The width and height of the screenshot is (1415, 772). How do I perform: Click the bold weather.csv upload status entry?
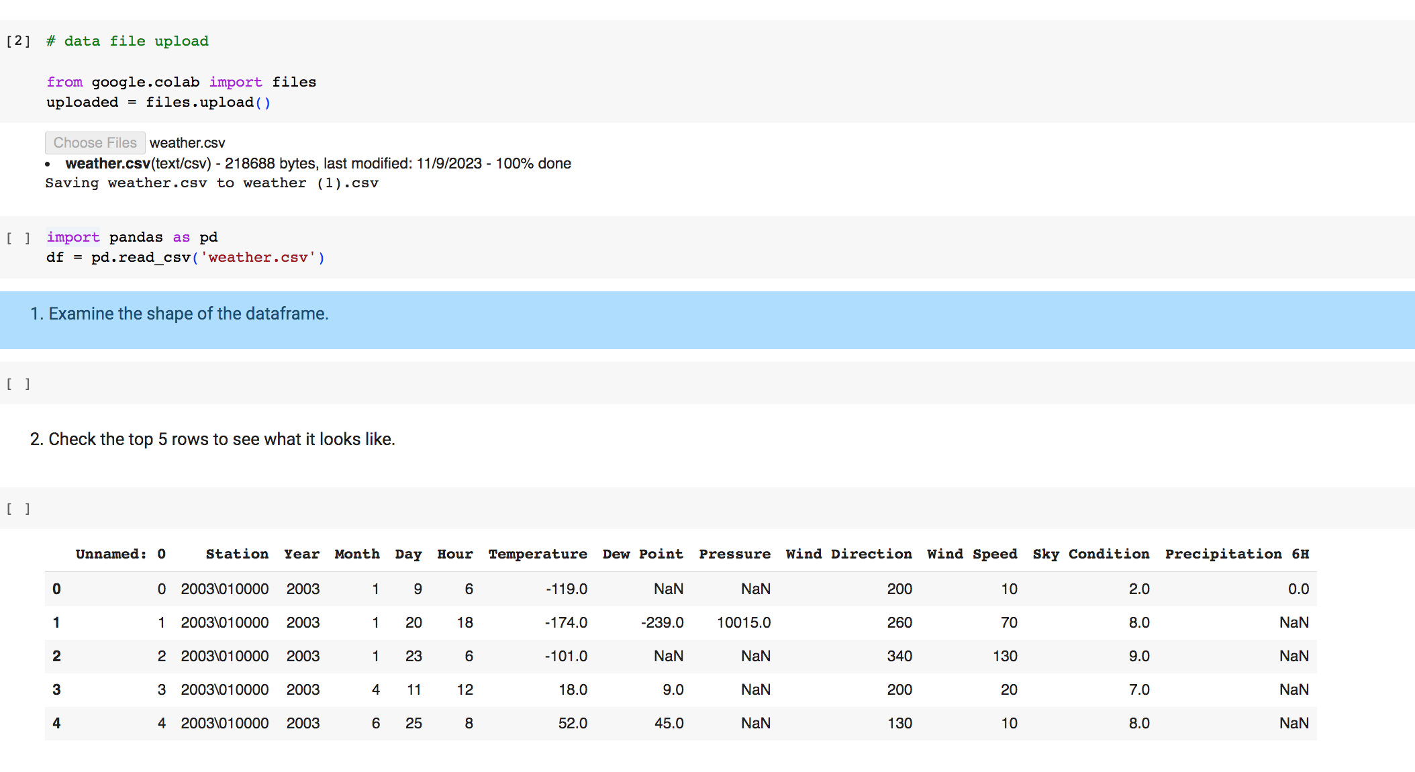[107, 164]
